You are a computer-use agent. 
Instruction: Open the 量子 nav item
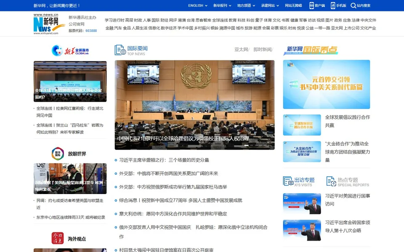[259, 20]
